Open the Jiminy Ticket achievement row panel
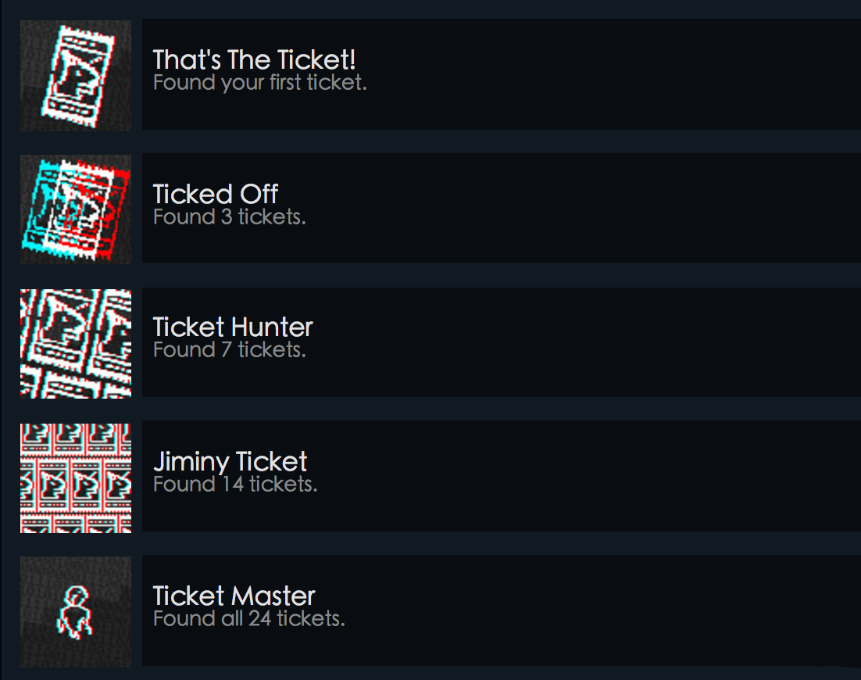This screenshot has width=861, height=680. [502, 476]
